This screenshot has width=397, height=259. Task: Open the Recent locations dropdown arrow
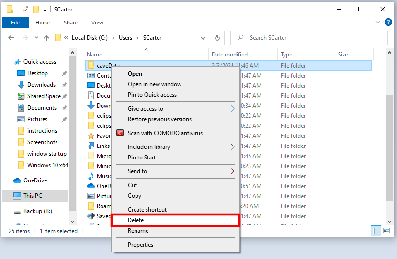[x=36, y=38]
